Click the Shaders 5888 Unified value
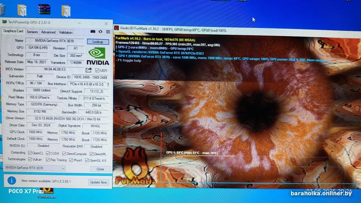Screen dimensions: 361x203 point(42,90)
